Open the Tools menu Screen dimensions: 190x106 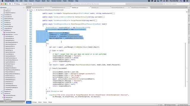click(x=65, y=1)
